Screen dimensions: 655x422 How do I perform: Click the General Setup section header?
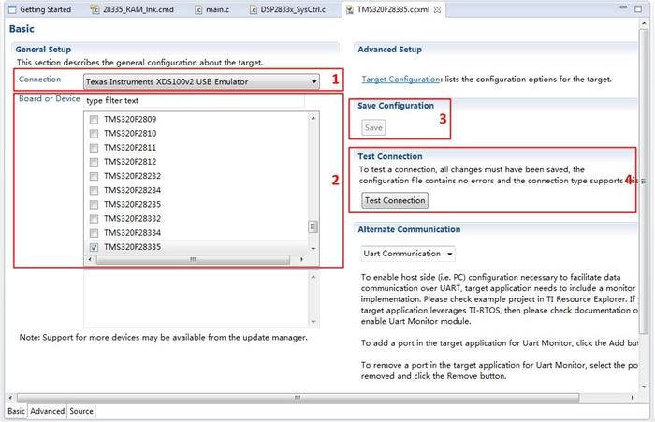[x=43, y=50]
